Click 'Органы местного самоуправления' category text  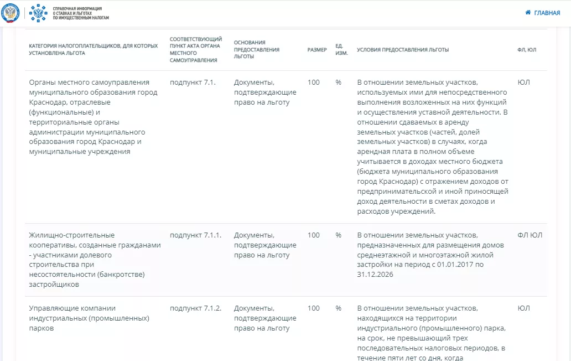click(x=93, y=117)
